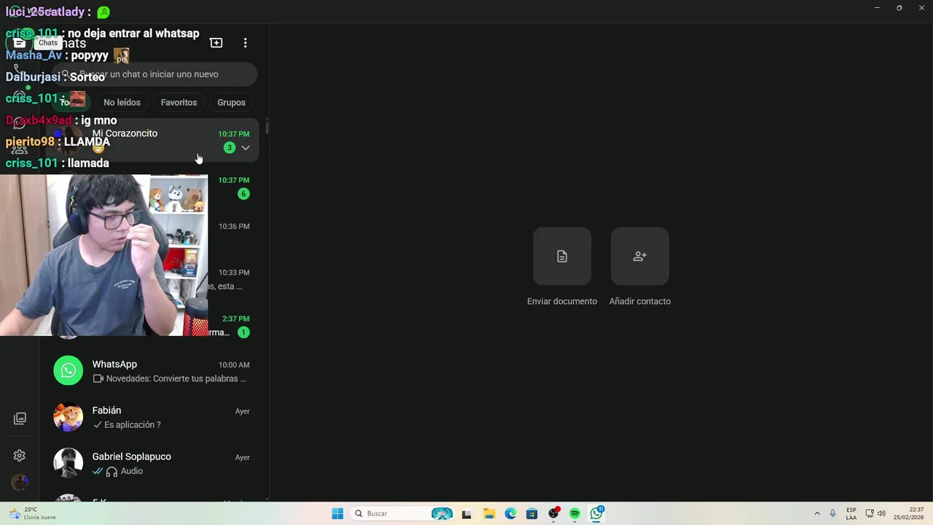Click the WhatsApp taskbar icon
Screen dimensions: 933x525
597,513
